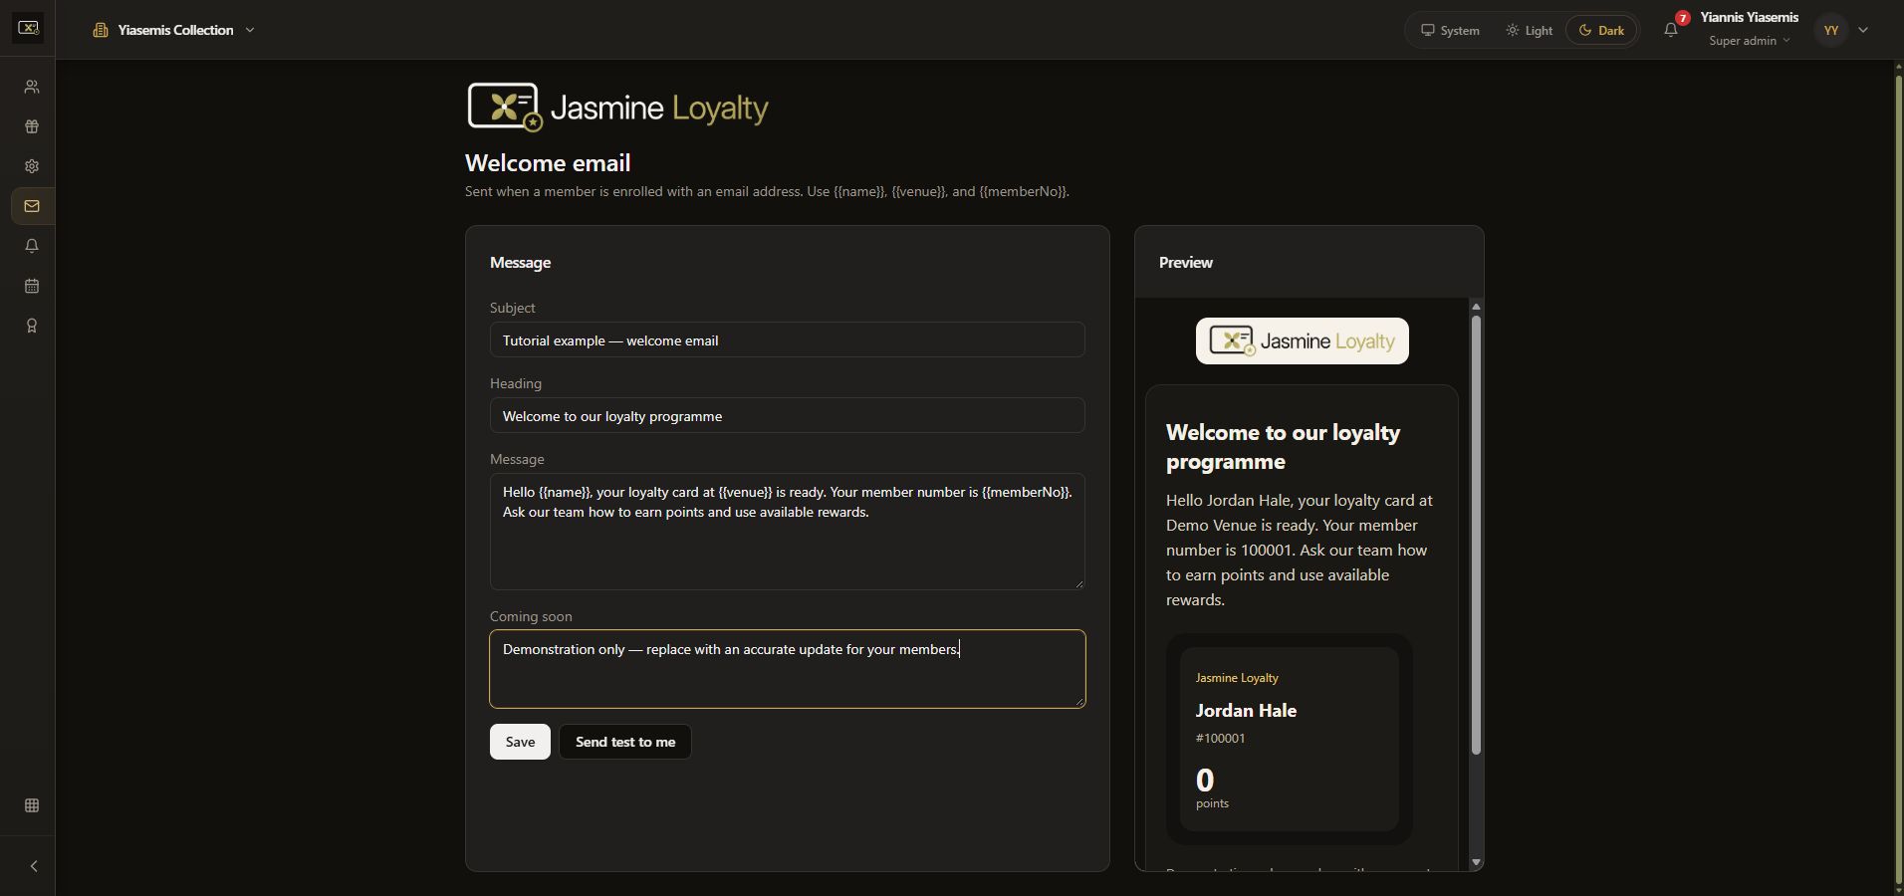Switch to Light theme
1904x896 pixels.
coord(1529,30)
